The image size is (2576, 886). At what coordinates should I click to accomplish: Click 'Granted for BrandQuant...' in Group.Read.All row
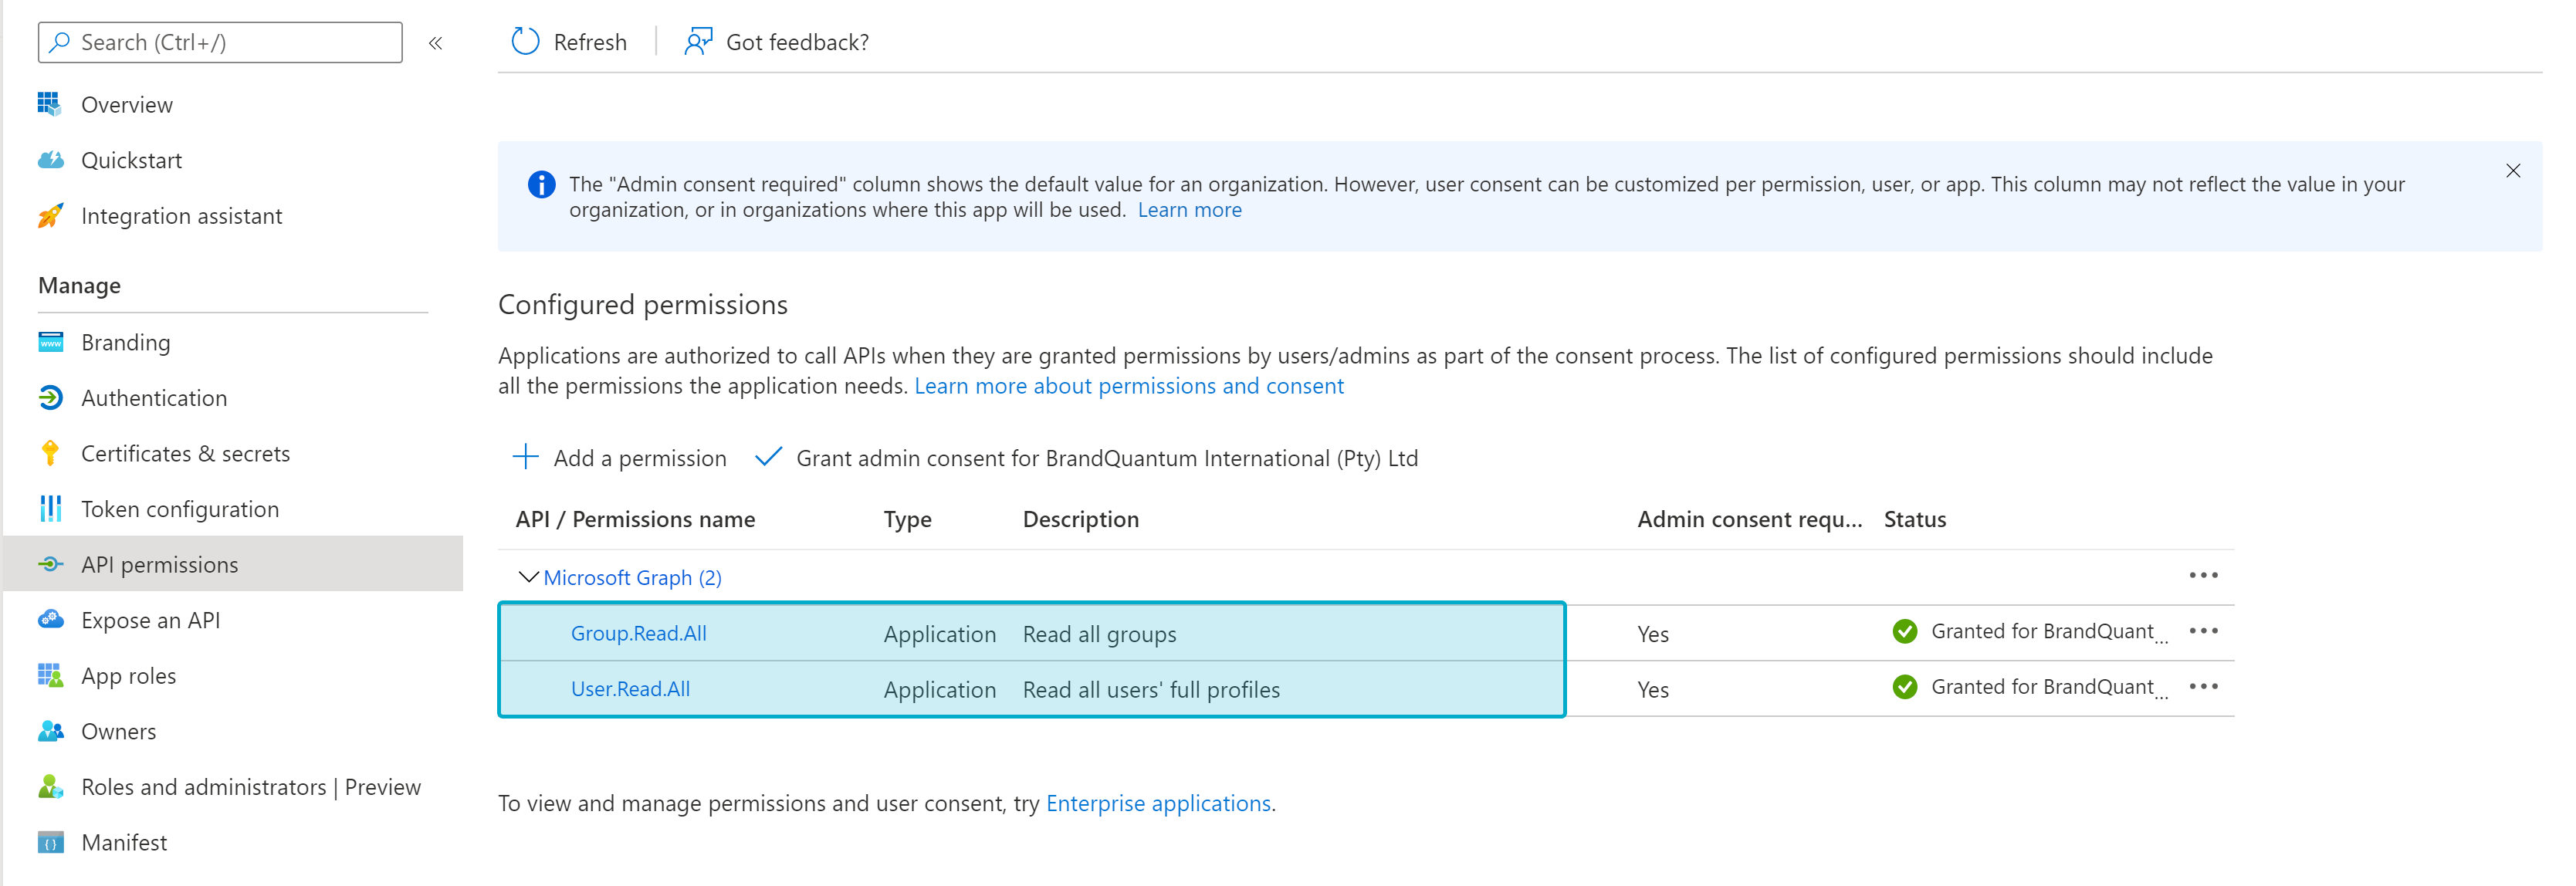(x=2049, y=631)
